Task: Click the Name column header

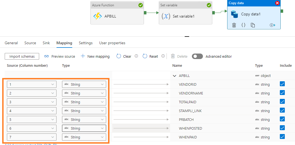Action: tap(177, 66)
